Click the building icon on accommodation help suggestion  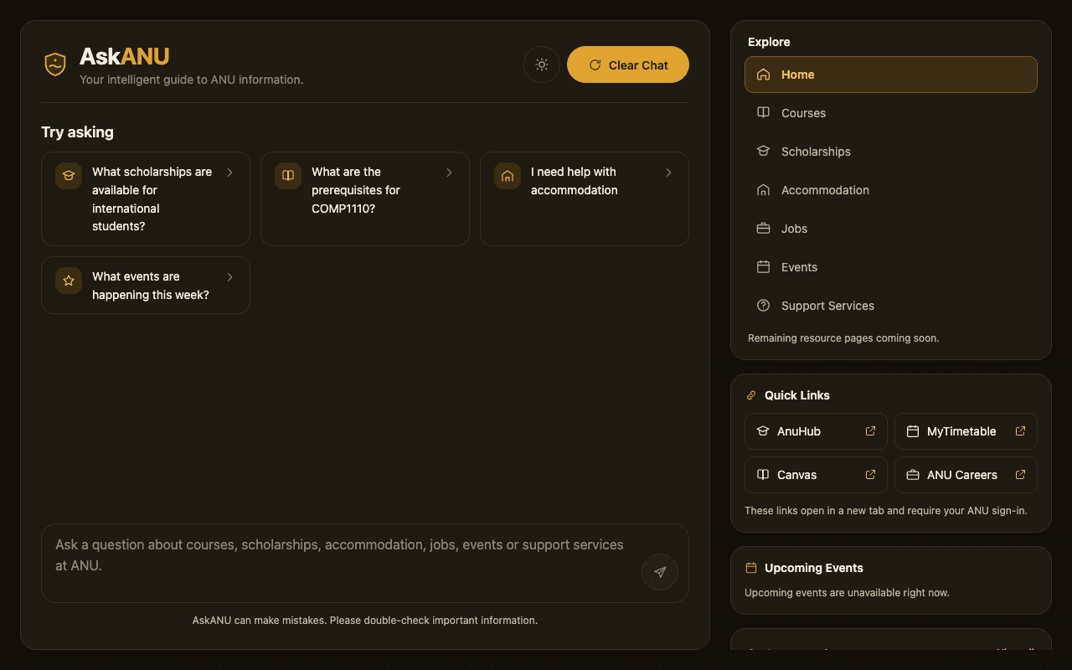coord(508,176)
